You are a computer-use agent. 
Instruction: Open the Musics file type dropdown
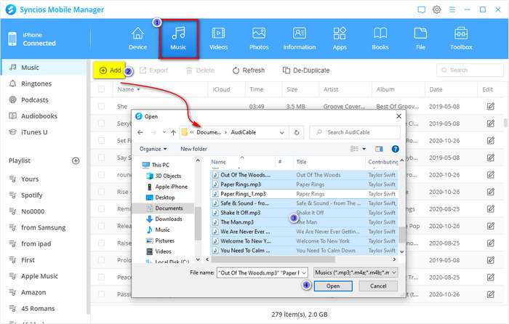[356, 272]
